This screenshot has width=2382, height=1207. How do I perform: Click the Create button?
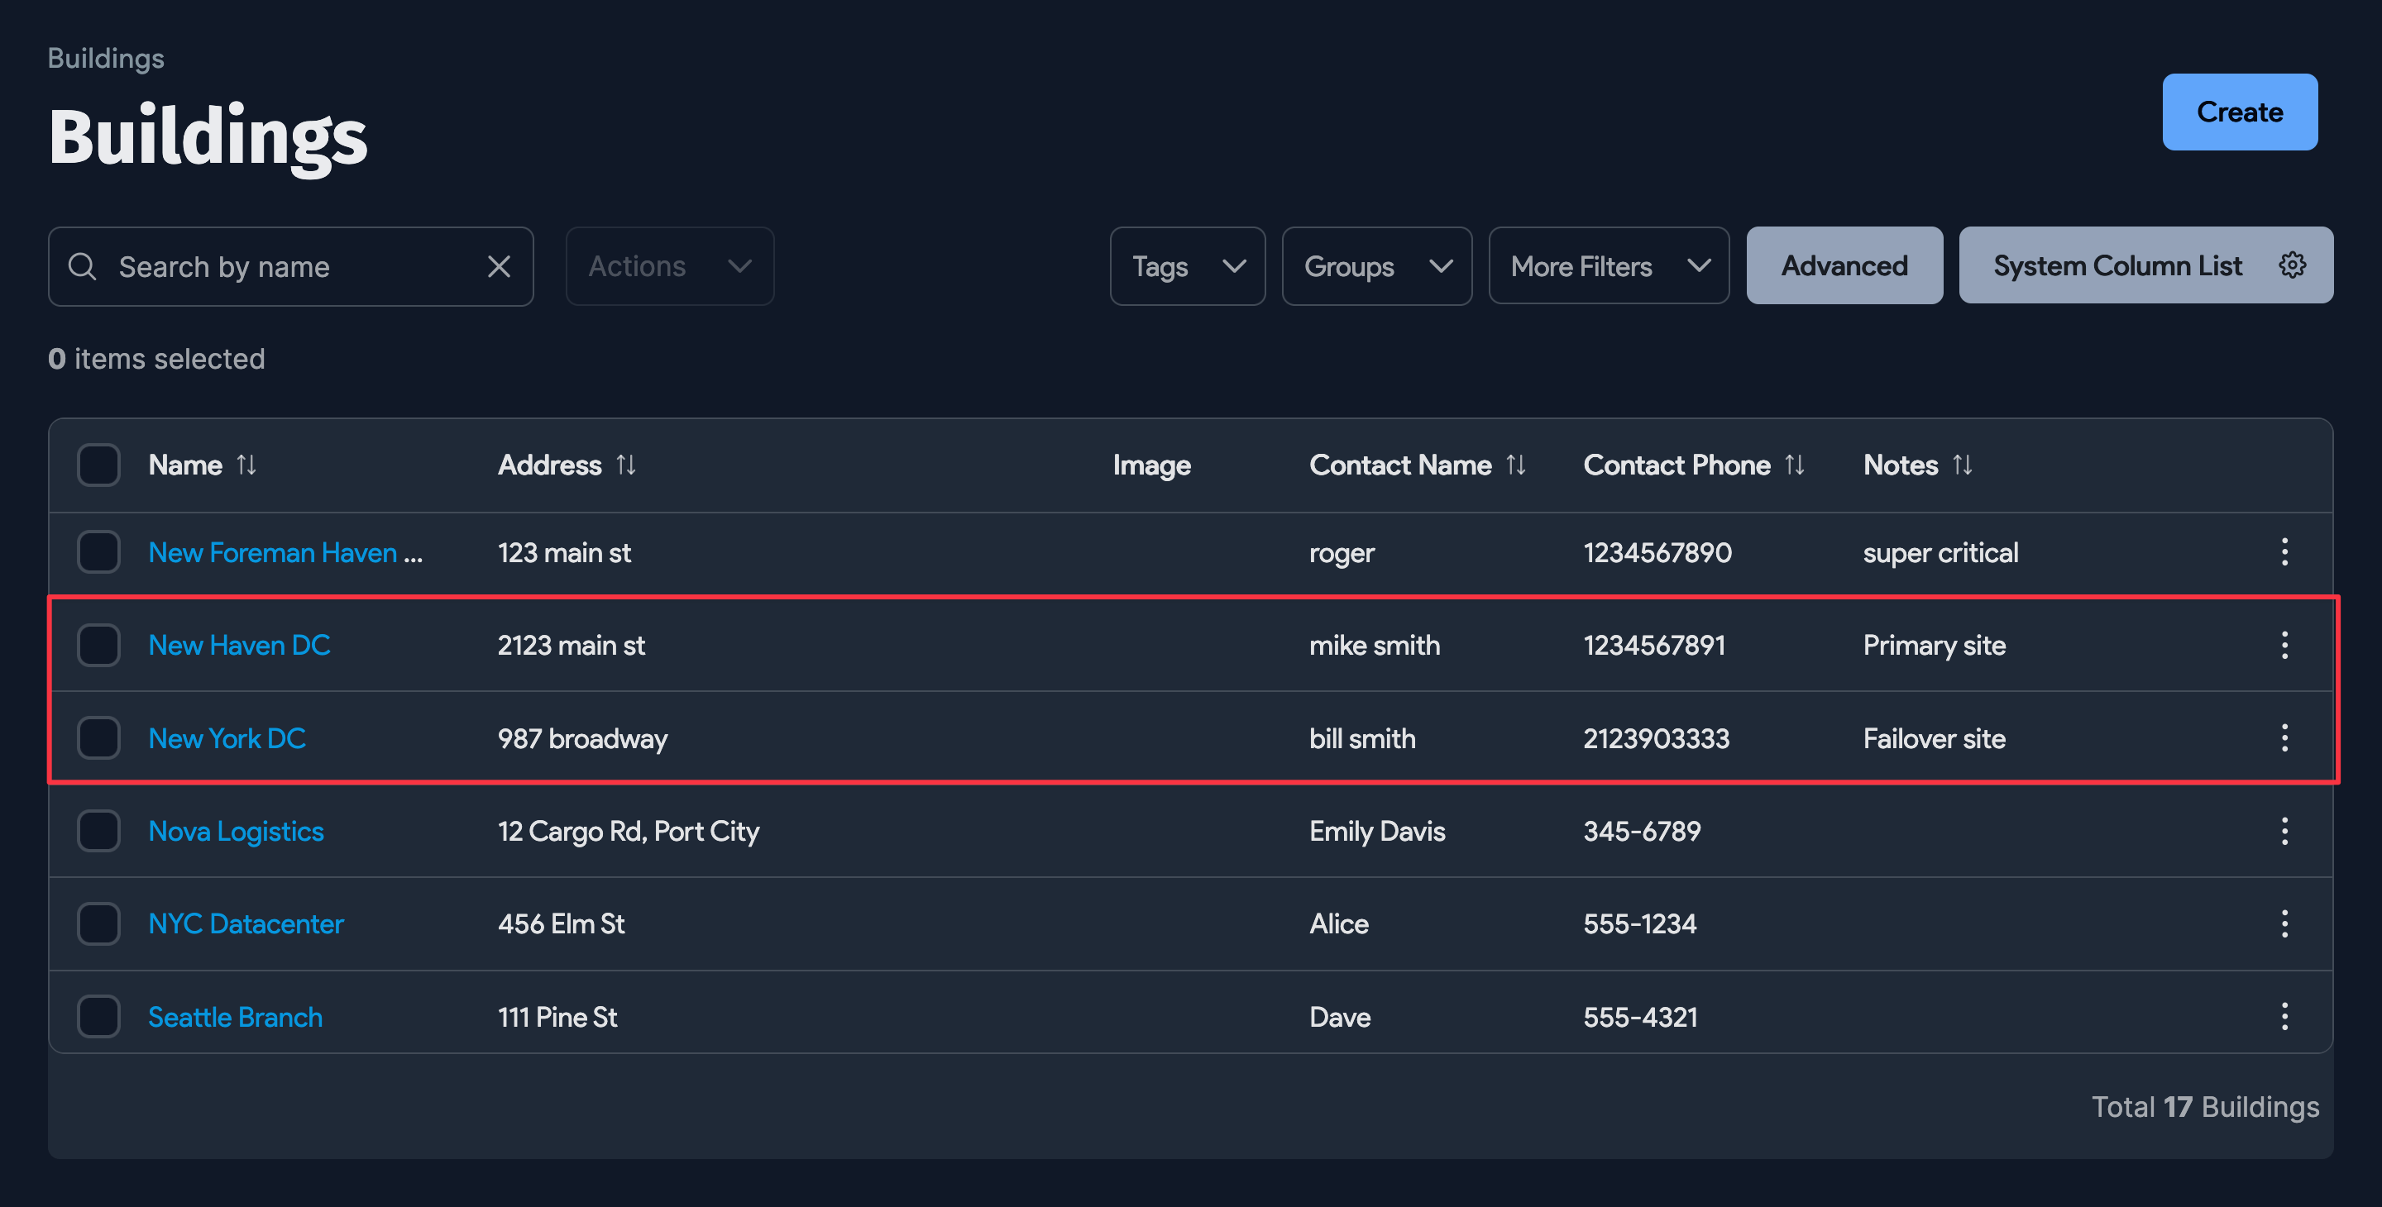2239,112
